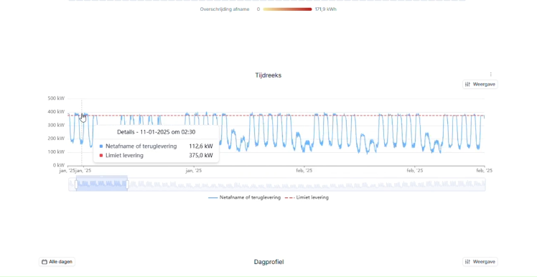
Task: Open the Alle dagen calendar filter
Action: 57,262
